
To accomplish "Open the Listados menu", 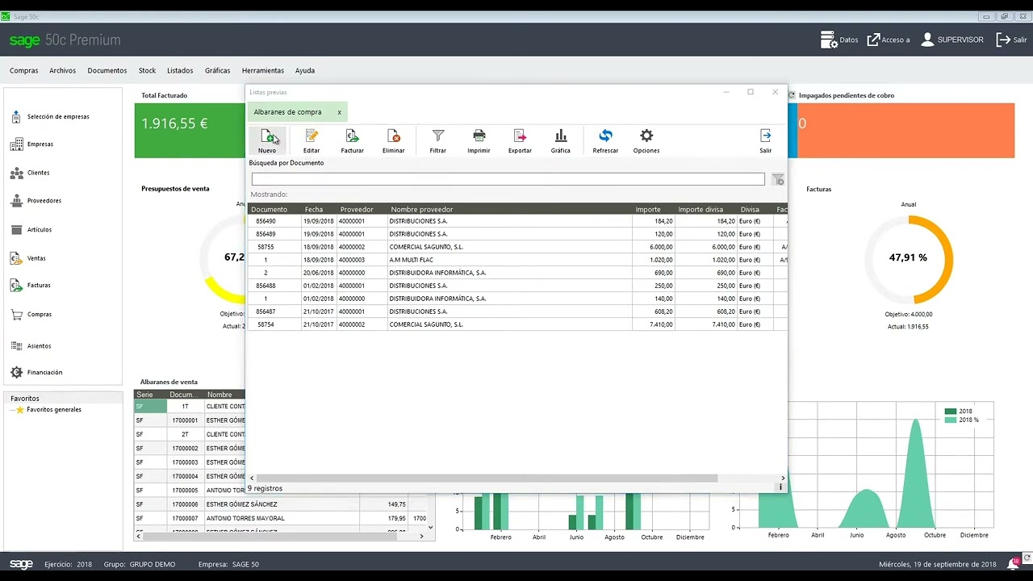I will click(180, 70).
